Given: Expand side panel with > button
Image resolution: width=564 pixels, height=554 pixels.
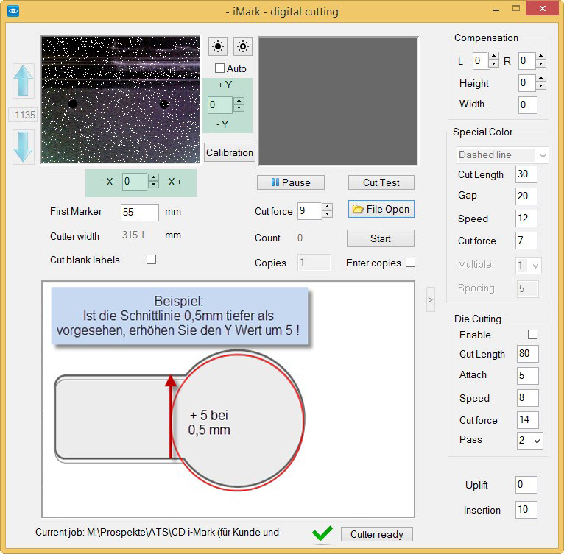Looking at the screenshot, I should pyautogui.click(x=431, y=299).
